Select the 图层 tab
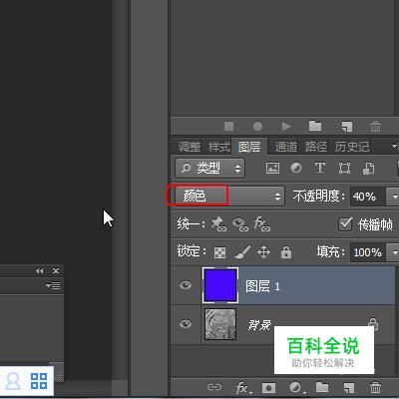 pyautogui.click(x=249, y=147)
